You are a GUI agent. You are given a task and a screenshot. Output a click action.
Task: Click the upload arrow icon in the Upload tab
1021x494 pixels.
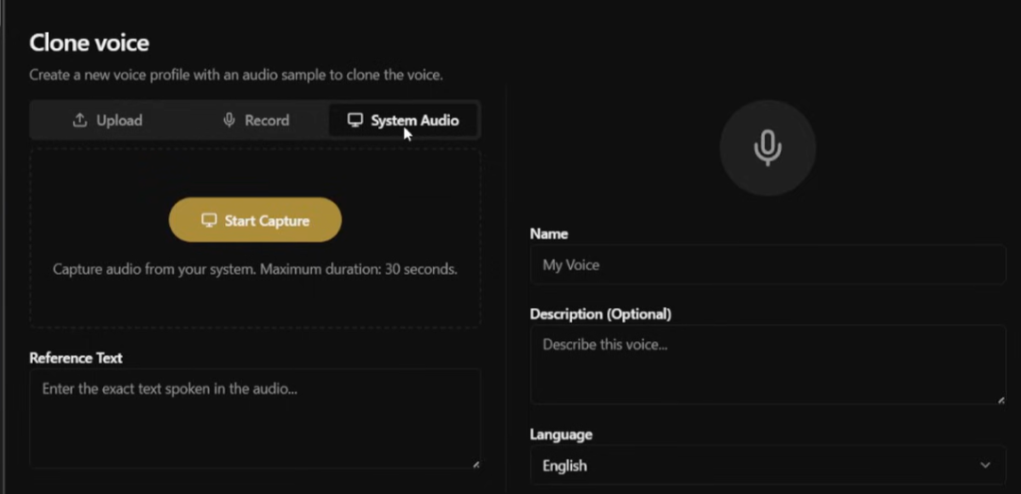79,121
